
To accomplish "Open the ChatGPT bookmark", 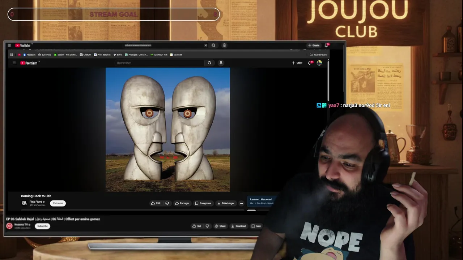I will click(x=86, y=55).
